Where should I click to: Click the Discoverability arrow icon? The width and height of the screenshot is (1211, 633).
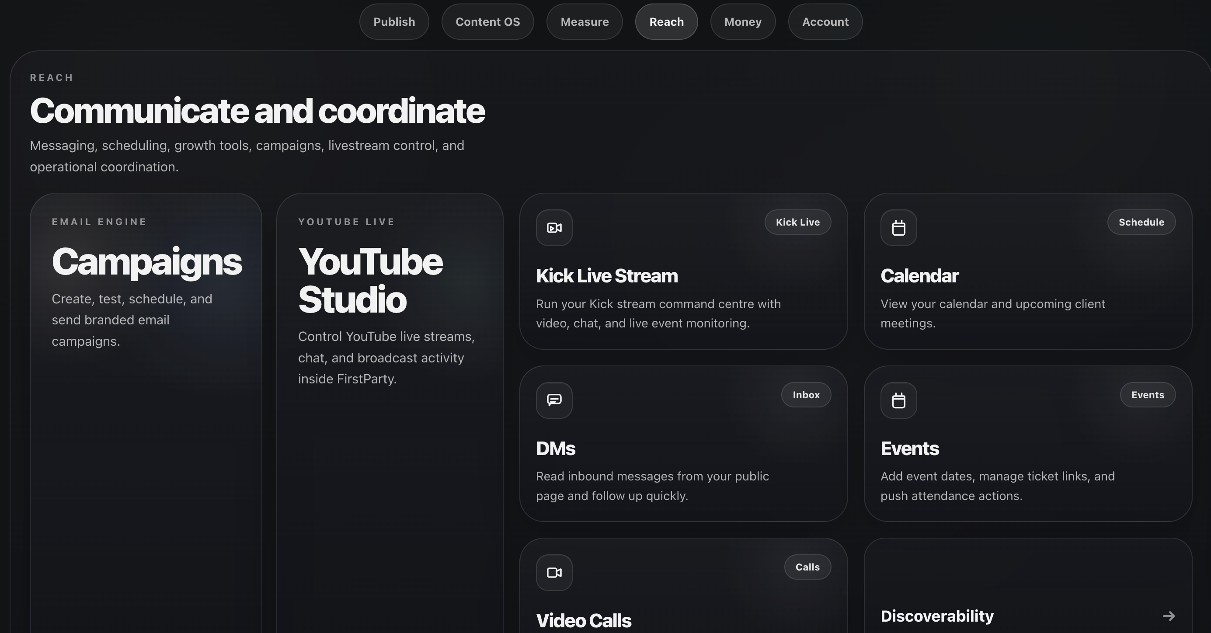pyautogui.click(x=1169, y=616)
